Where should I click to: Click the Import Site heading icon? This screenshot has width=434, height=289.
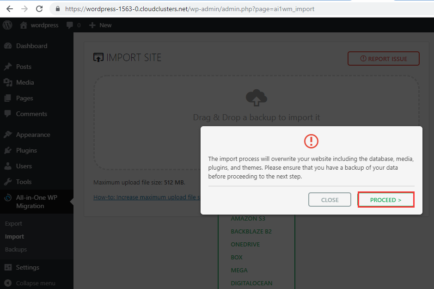[x=98, y=58]
